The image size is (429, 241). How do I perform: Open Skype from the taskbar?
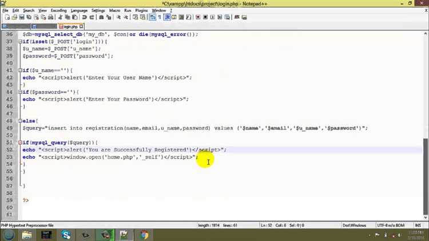coord(66,235)
